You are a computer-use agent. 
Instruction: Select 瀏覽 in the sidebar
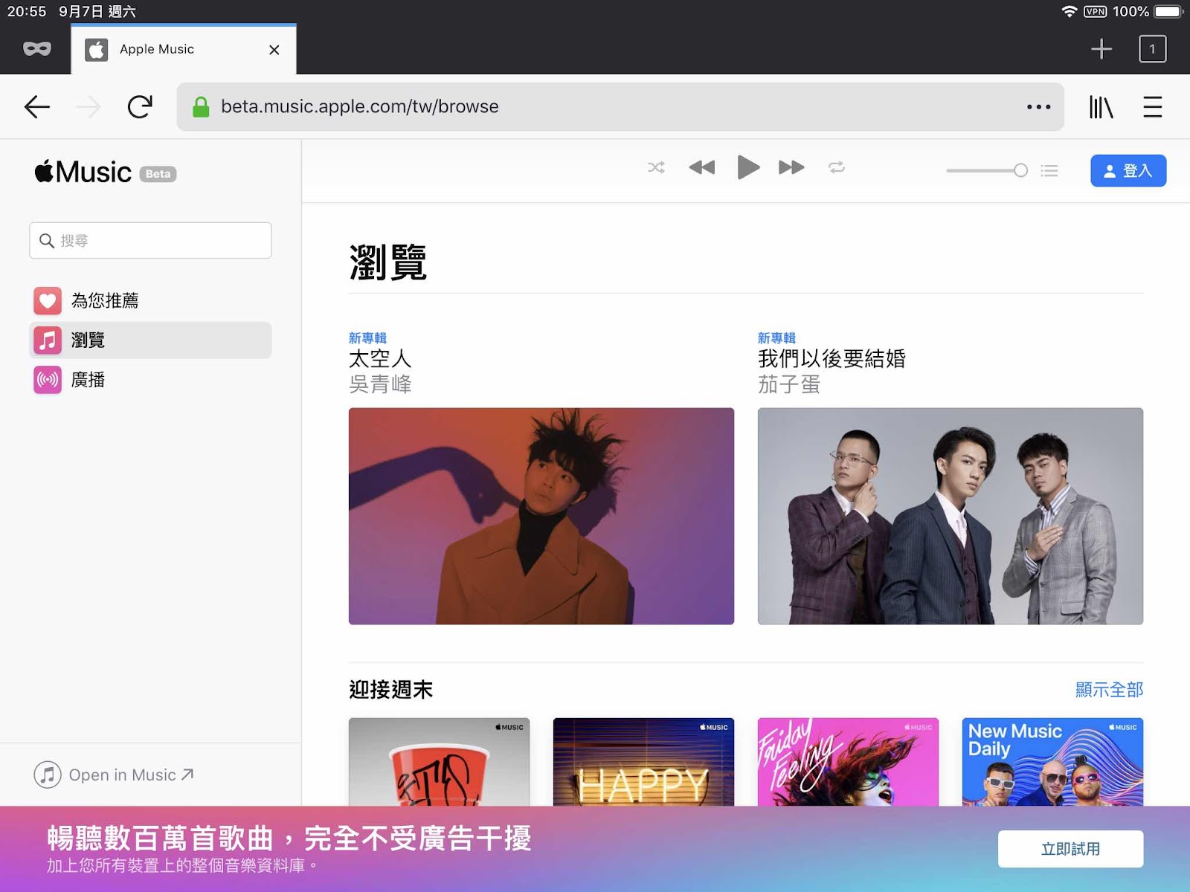[150, 340]
